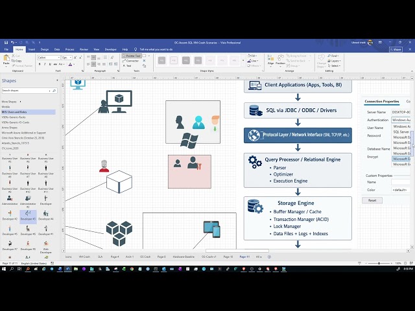Open the Calibri font name dropdown

(x=58, y=58)
